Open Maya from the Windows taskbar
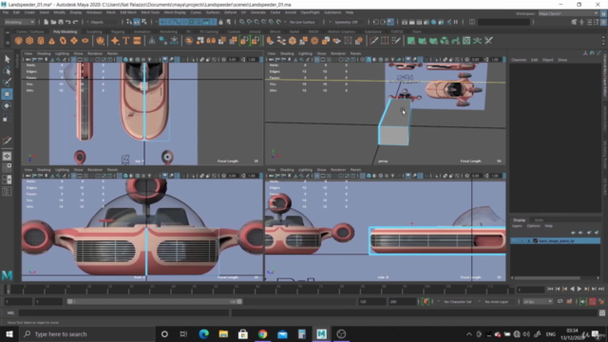 (x=321, y=333)
